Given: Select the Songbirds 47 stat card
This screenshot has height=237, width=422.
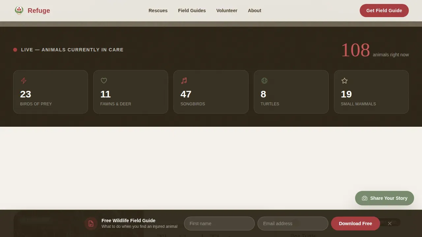Looking at the screenshot, I should click(x=211, y=92).
